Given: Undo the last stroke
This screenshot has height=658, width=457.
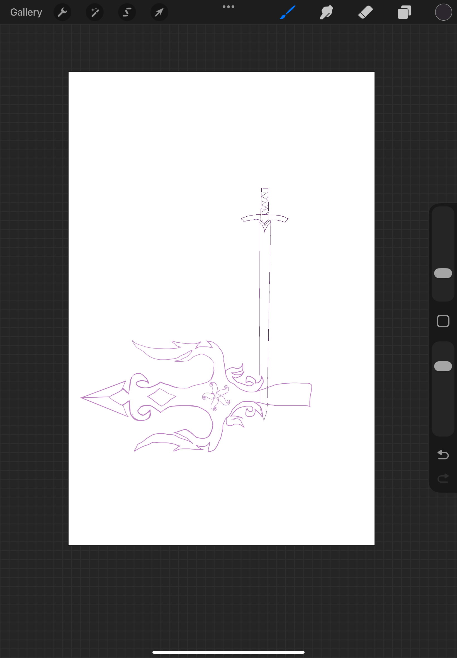Looking at the screenshot, I should [443, 455].
